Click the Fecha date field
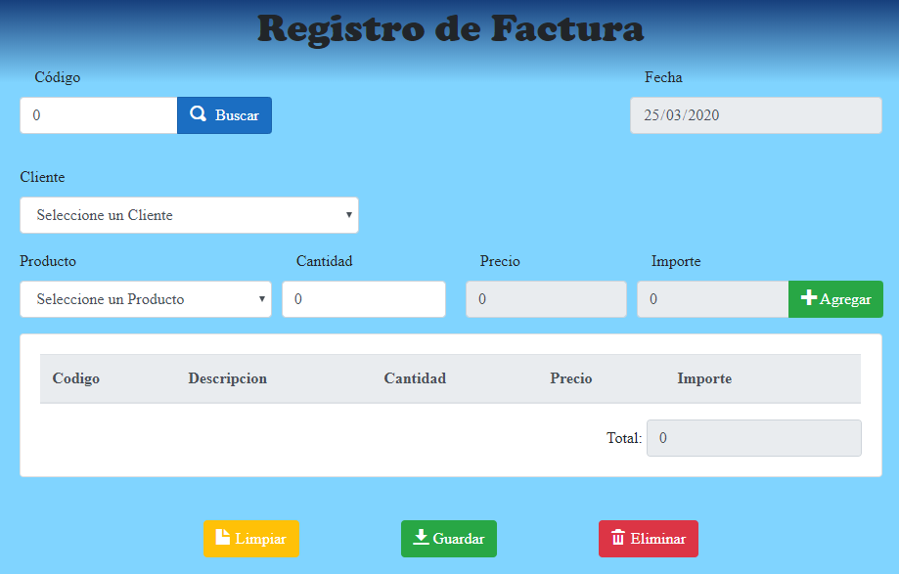 pos(755,115)
